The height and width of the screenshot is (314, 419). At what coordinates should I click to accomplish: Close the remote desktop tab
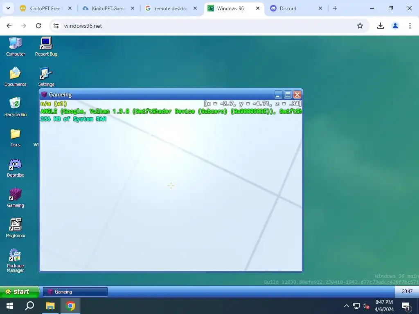[x=195, y=9]
